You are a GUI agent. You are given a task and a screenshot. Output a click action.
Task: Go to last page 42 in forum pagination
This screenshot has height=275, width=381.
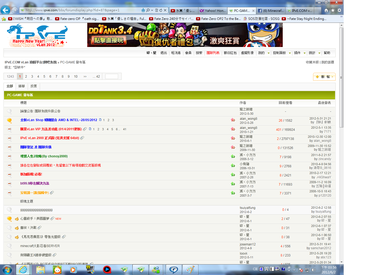(96, 77)
